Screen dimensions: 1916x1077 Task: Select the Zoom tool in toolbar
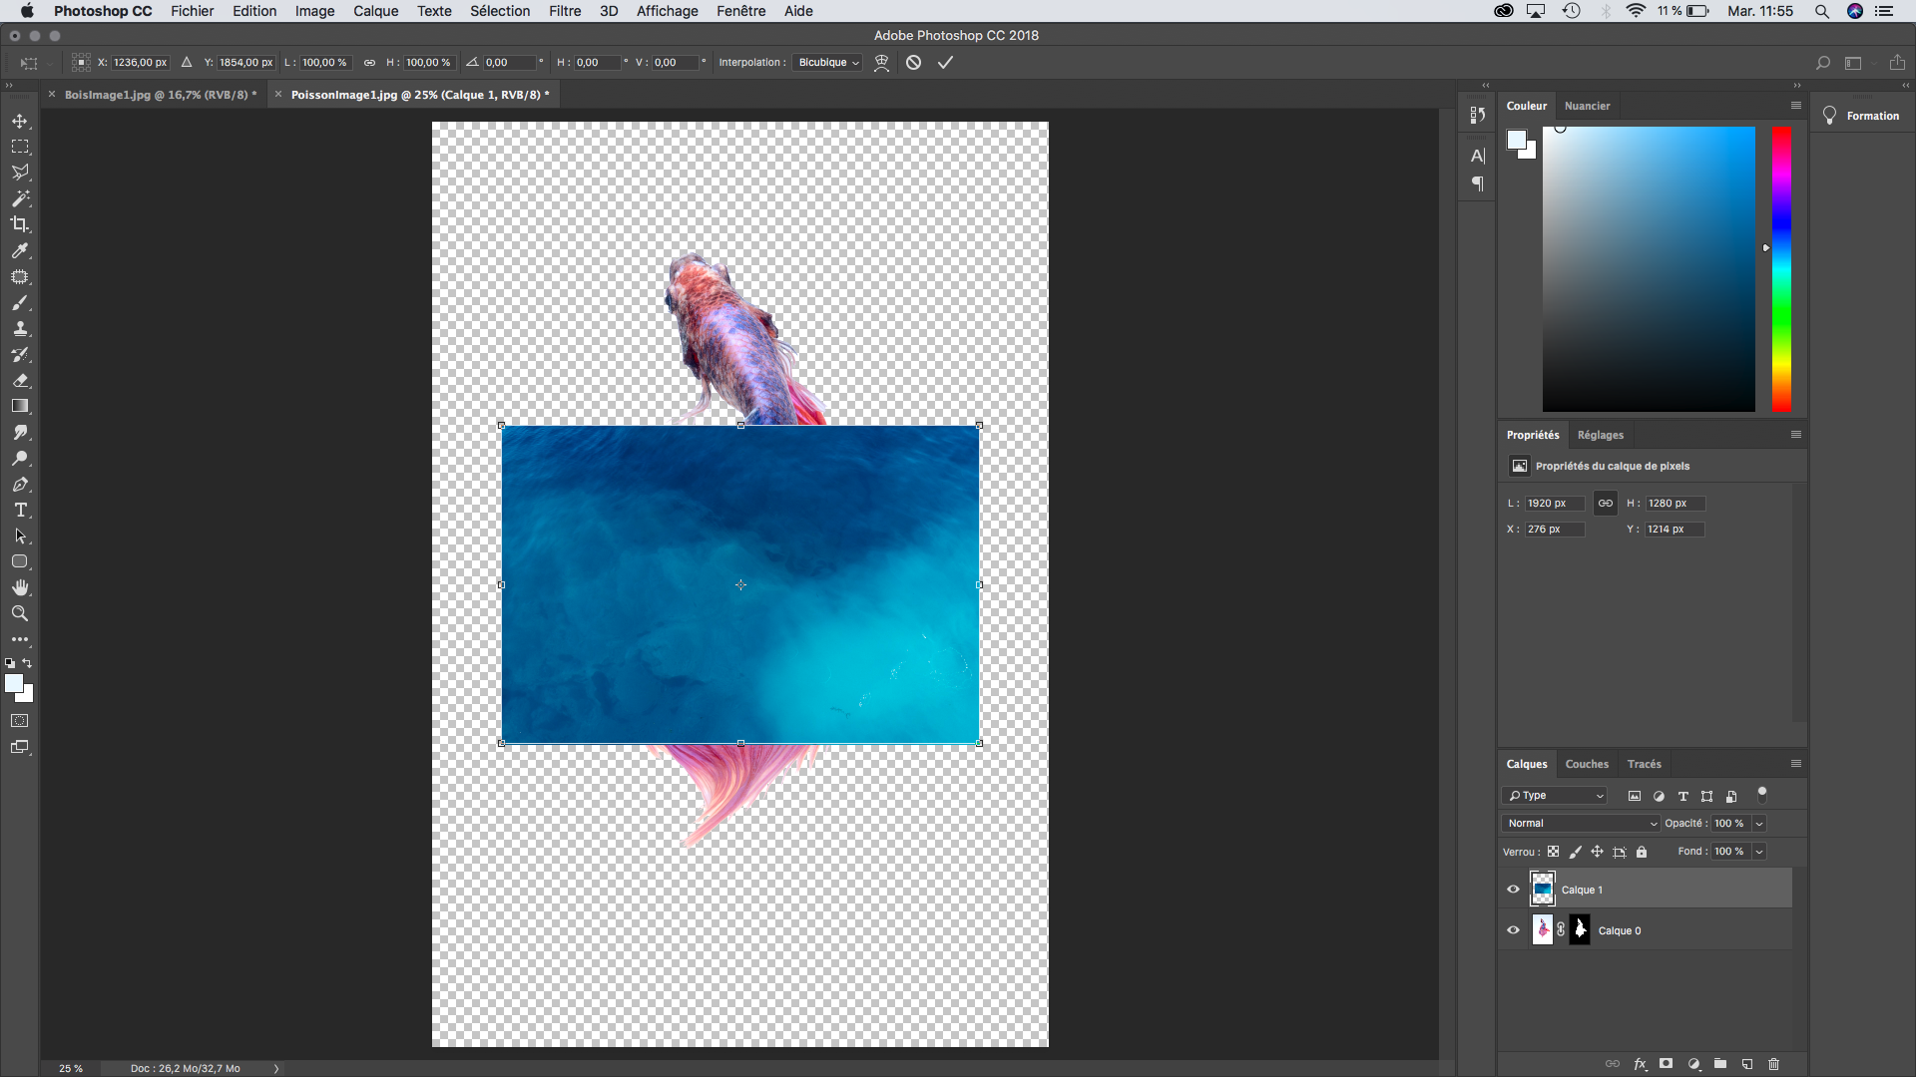20,613
